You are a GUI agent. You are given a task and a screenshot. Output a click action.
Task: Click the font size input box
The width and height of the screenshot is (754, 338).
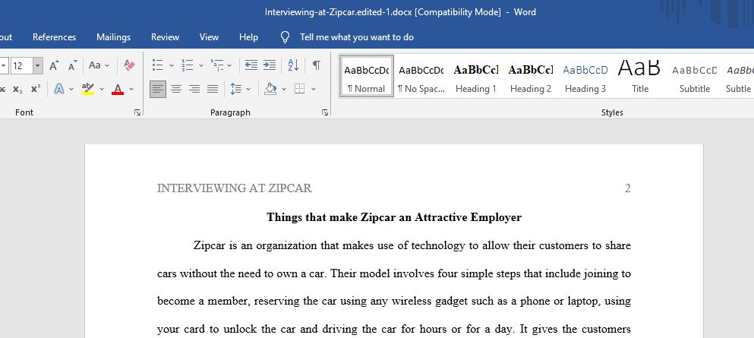21,65
